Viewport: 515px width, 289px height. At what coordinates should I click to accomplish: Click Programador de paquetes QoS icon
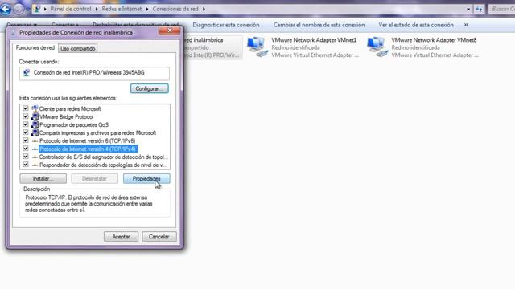35,124
